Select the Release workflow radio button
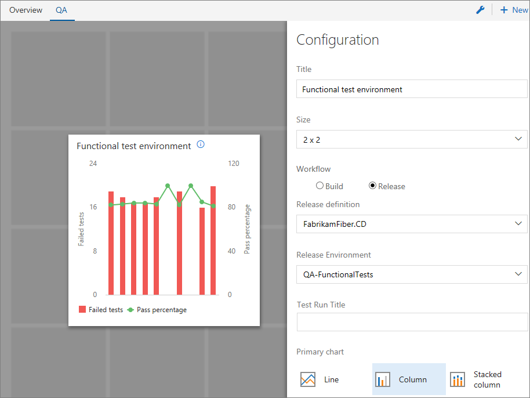The height and width of the screenshot is (398, 530). 372,185
